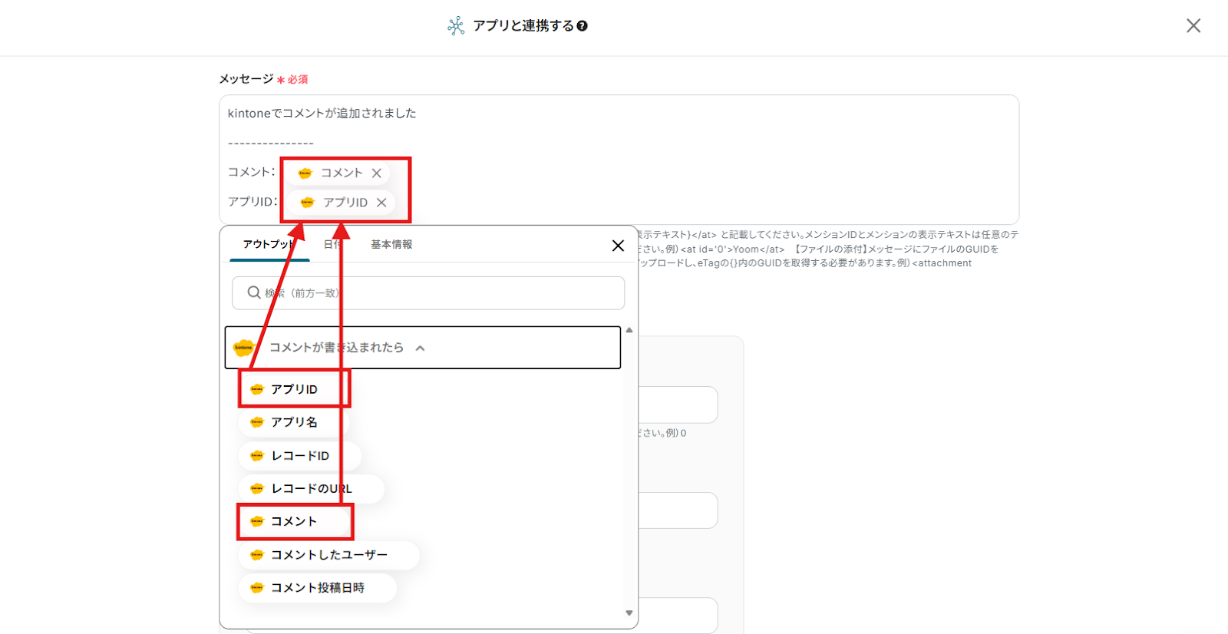
Task: Click the Yoom integration logo icon
Action: coord(456,26)
